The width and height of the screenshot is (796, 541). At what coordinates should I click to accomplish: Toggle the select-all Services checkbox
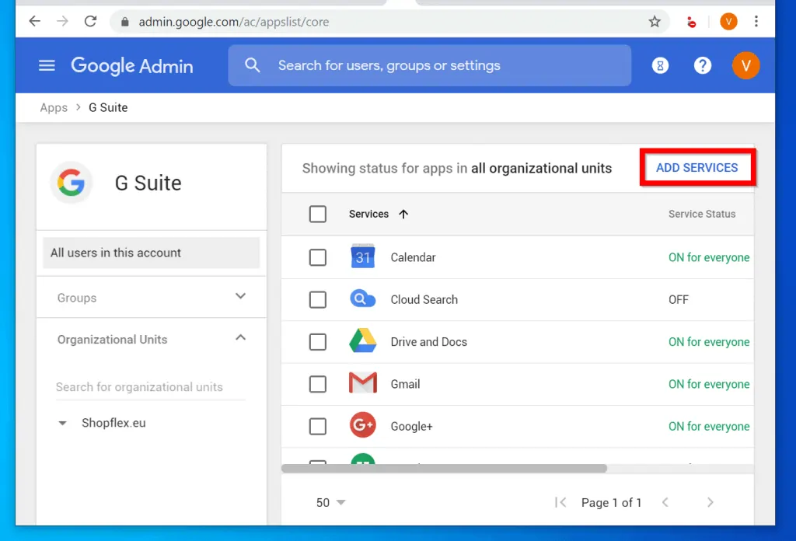click(x=318, y=214)
